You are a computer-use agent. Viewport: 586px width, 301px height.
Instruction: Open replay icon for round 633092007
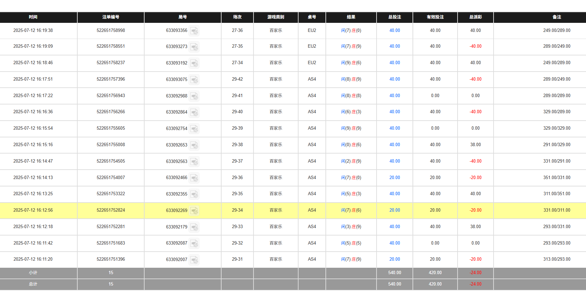194,260
